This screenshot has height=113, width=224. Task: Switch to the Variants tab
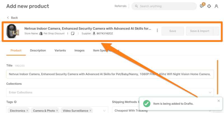(x=60, y=51)
